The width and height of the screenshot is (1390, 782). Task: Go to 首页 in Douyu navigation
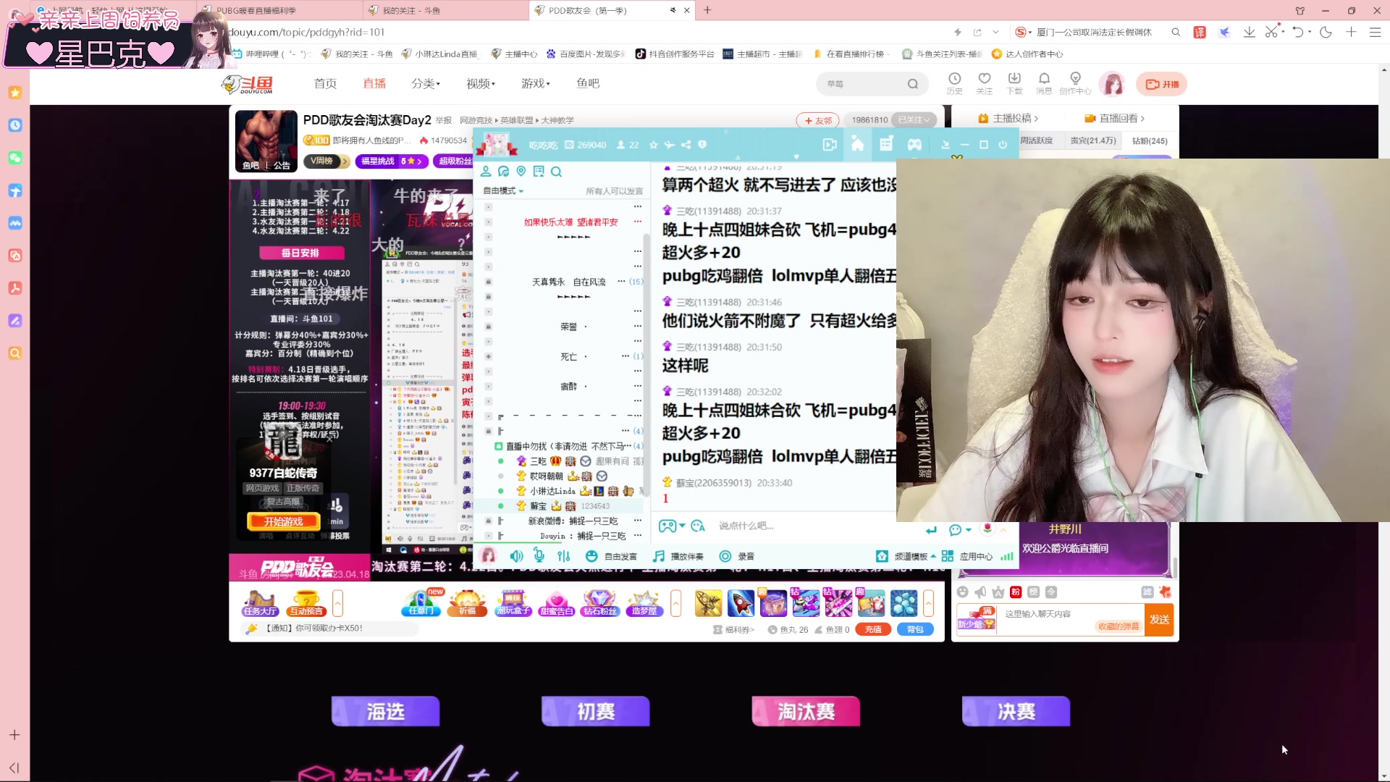325,84
